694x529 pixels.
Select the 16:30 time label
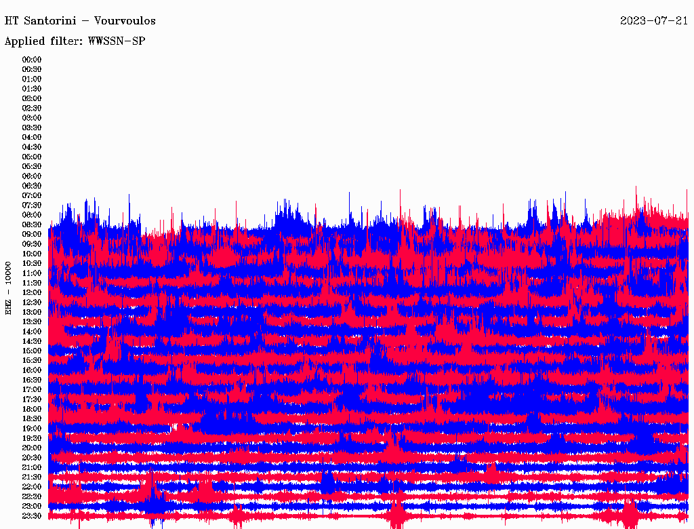32,380
